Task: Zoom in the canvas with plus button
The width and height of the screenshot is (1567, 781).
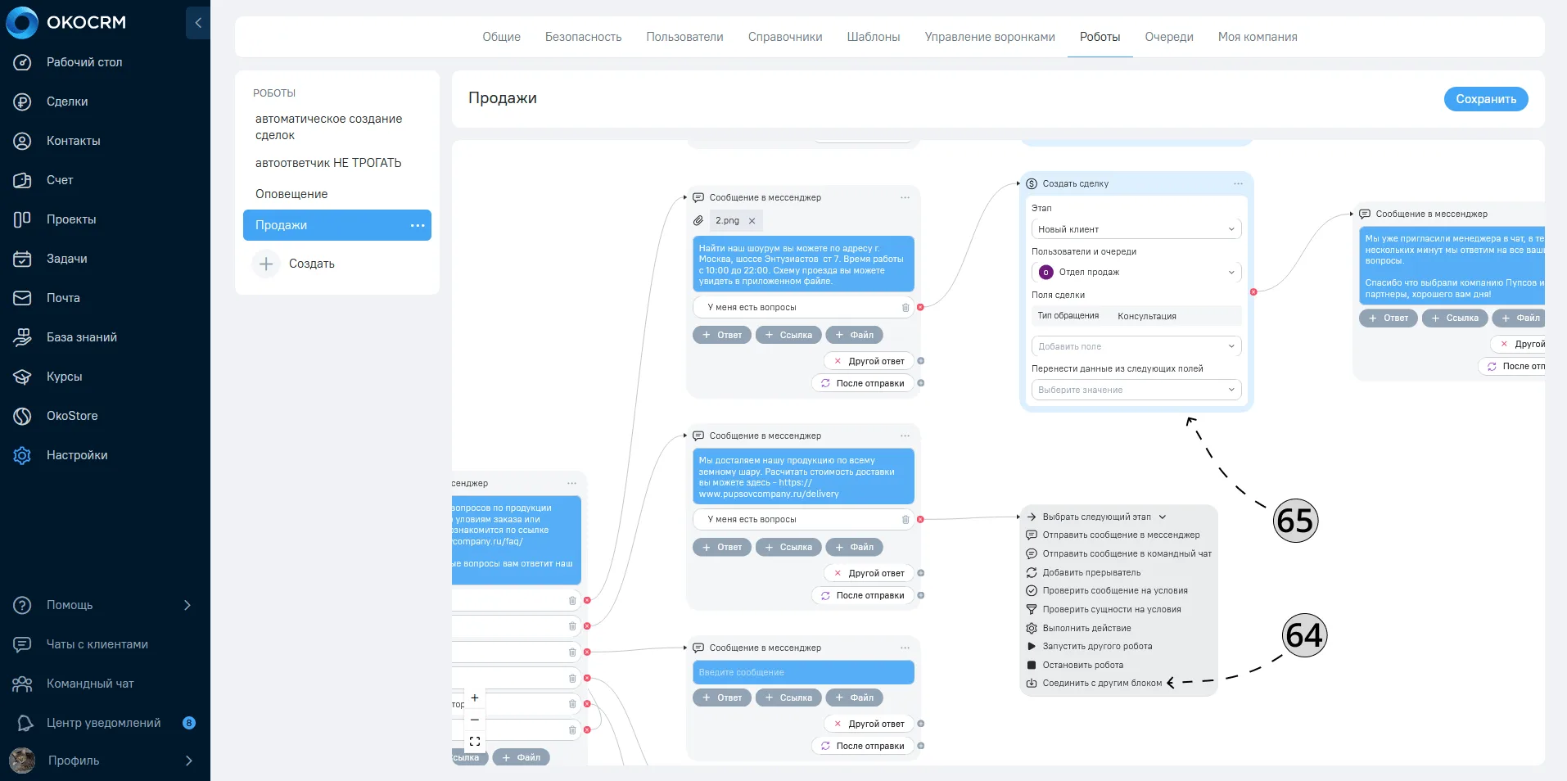Action: coord(475,698)
